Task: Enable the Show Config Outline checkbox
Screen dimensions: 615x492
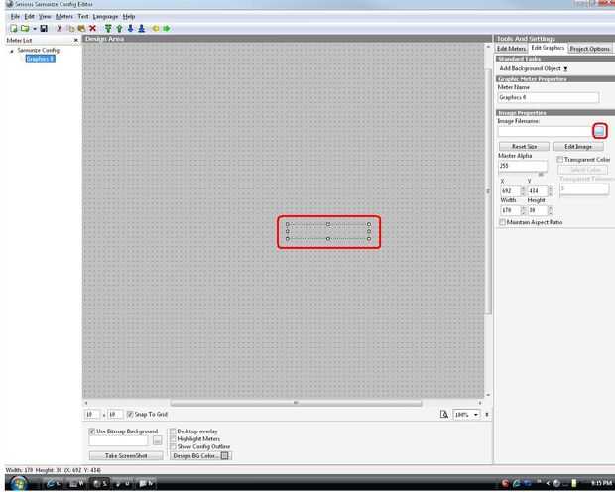Action: (173, 447)
